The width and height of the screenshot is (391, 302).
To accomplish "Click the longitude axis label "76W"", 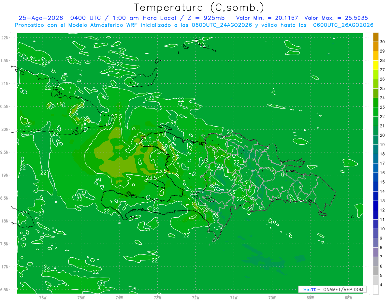I will pyautogui.click(x=43, y=297).
